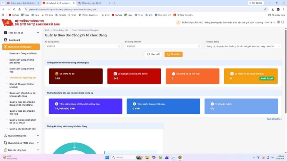Open File Explorer from the taskbar
Viewport: 287px width, 161px height.
147,157
